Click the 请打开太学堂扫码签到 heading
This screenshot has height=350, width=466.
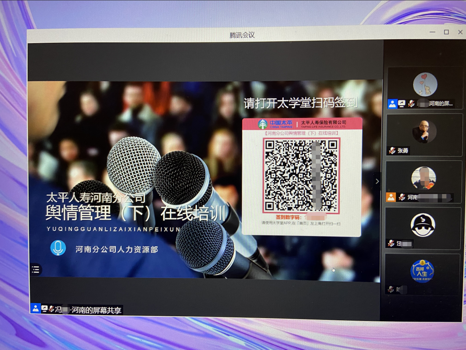pyautogui.click(x=301, y=103)
